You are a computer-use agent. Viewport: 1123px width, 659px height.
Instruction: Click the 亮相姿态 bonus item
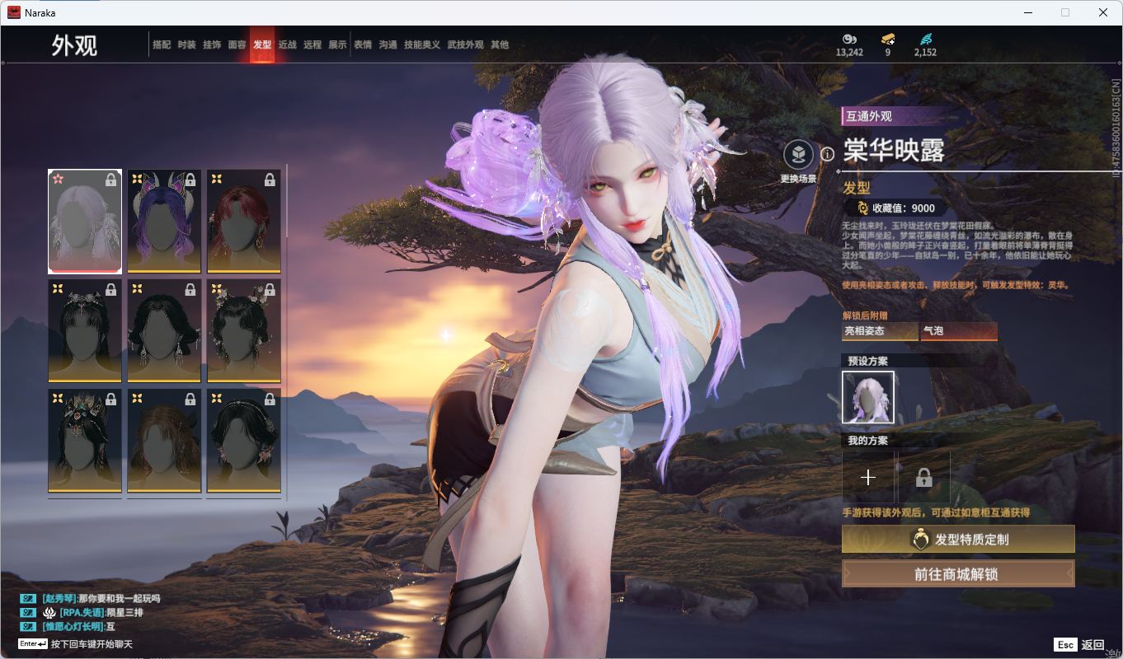[x=880, y=331]
